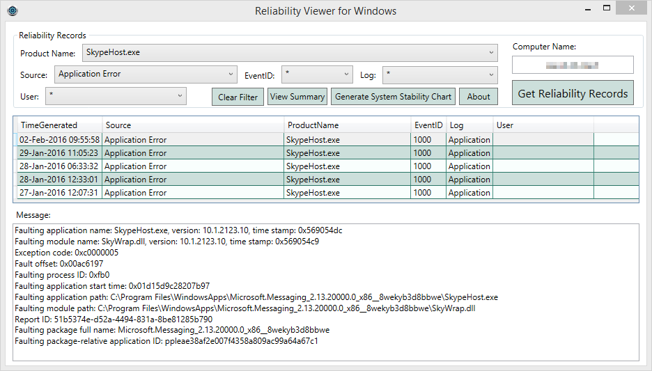This screenshot has height=371, width=652.
Task: Open the About dialog button
Action: click(x=479, y=96)
